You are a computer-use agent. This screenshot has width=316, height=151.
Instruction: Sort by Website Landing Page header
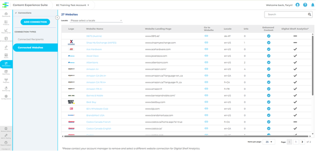[158, 29]
